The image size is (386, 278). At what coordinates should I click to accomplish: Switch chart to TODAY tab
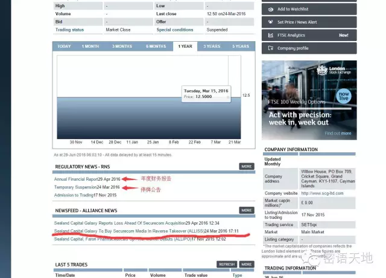point(64,47)
